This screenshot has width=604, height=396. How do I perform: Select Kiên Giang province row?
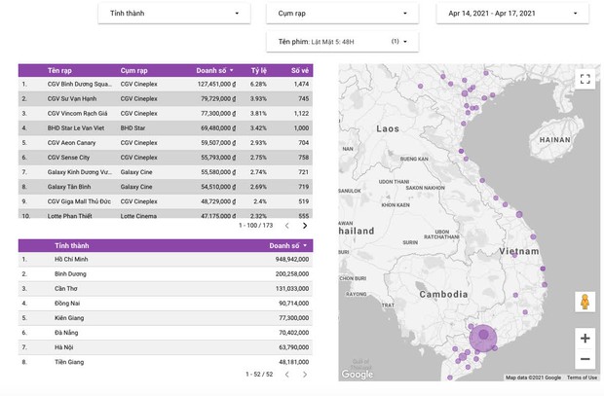166,318
